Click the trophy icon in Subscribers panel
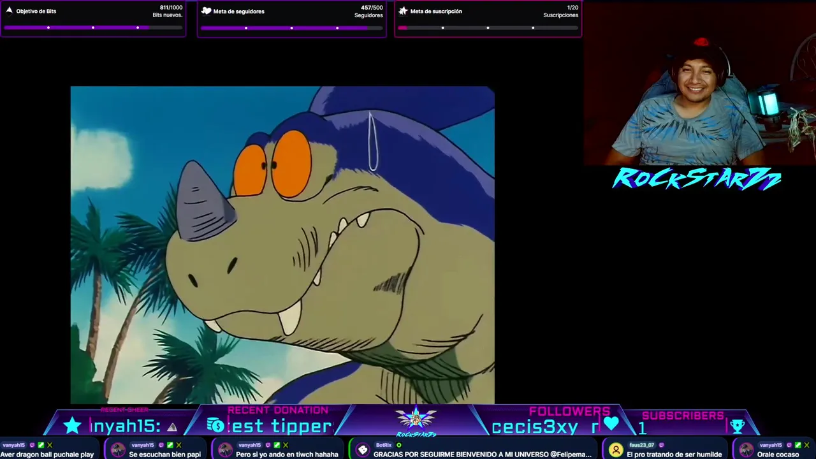The width and height of the screenshot is (816, 459). pos(738,426)
